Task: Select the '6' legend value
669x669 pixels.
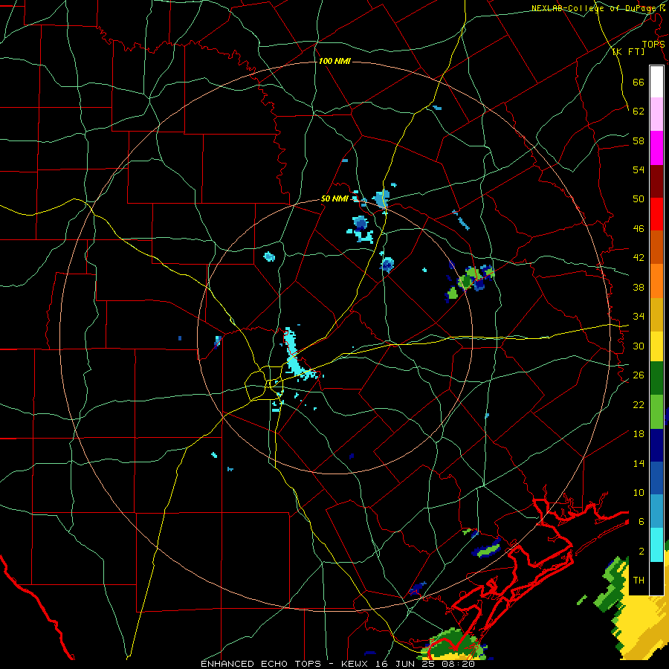Action: pyautogui.click(x=641, y=521)
